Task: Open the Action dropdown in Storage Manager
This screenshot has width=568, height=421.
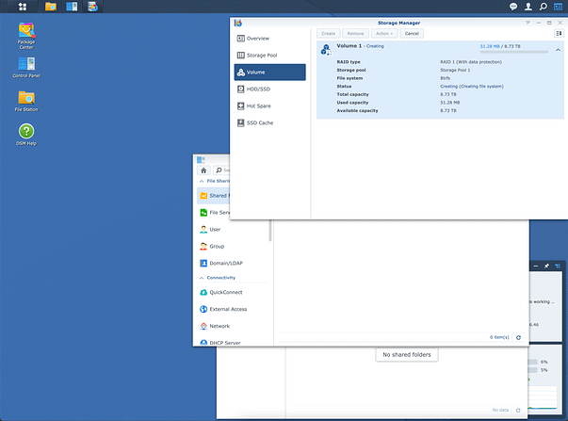Action: click(384, 33)
